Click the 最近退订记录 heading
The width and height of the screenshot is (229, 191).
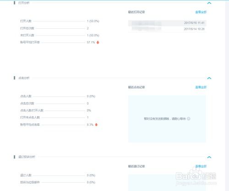(136, 166)
